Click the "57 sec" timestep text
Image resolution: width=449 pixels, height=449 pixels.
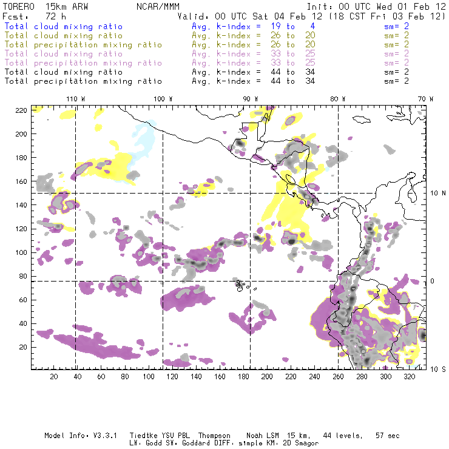tap(388, 436)
